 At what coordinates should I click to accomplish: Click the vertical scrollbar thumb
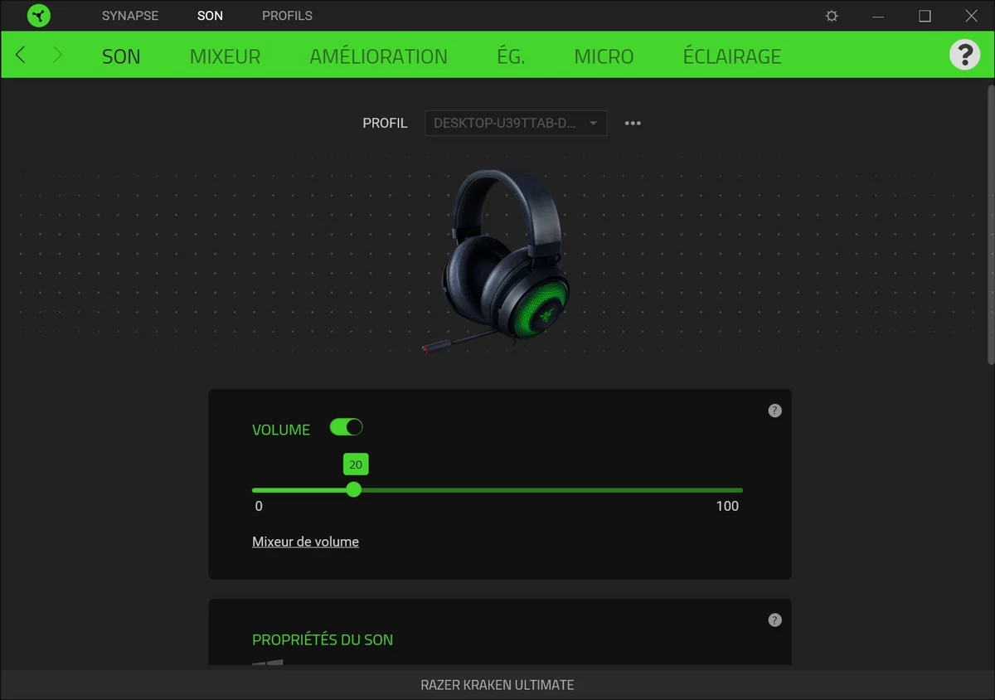tap(991, 224)
